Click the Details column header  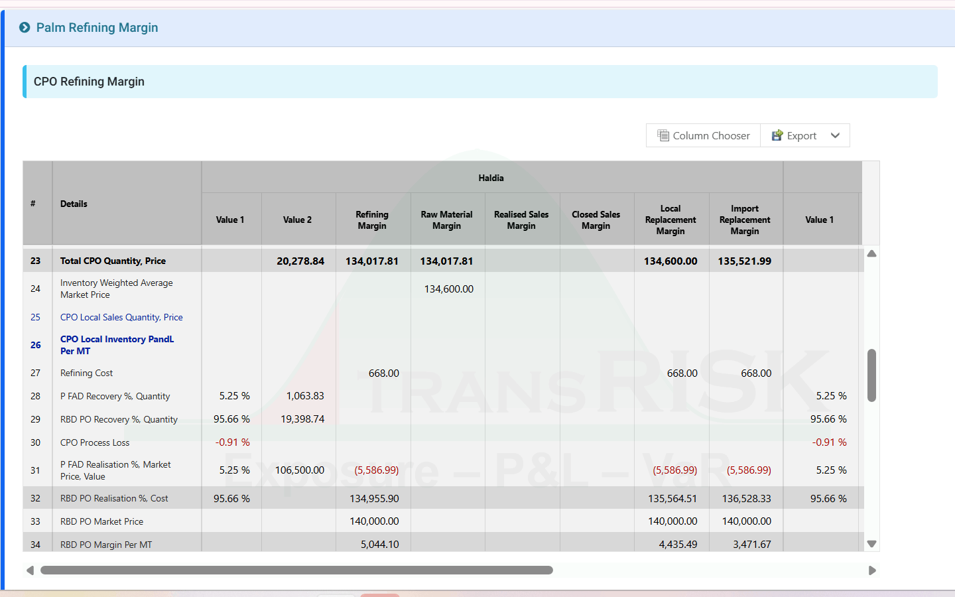click(x=127, y=204)
